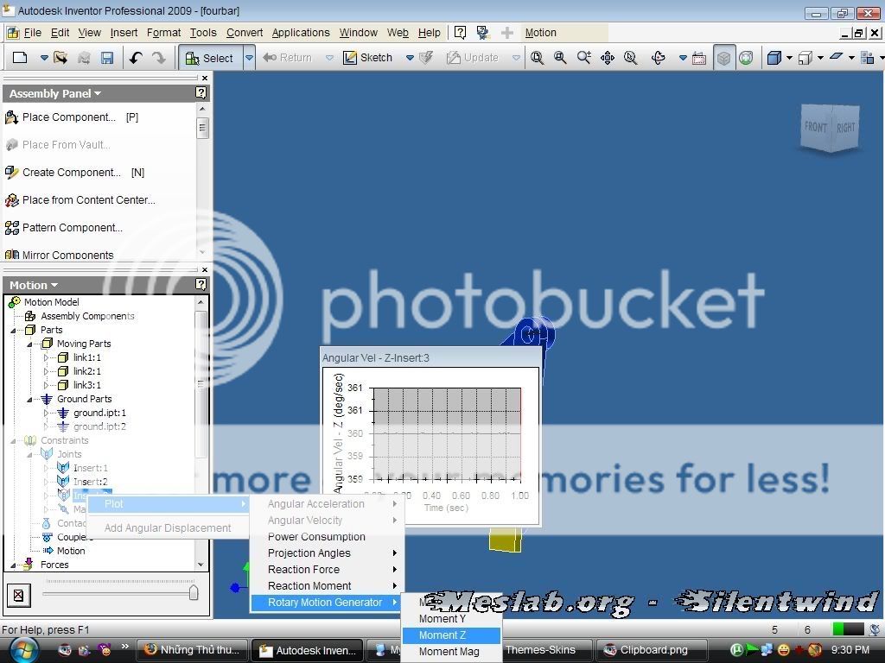Click the Zoom All icon

(x=537, y=58)
